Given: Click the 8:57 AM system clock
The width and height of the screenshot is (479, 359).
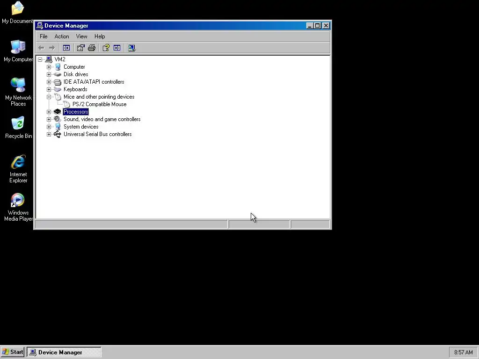Looking at the screenshot, I should (x=464, y=352).
